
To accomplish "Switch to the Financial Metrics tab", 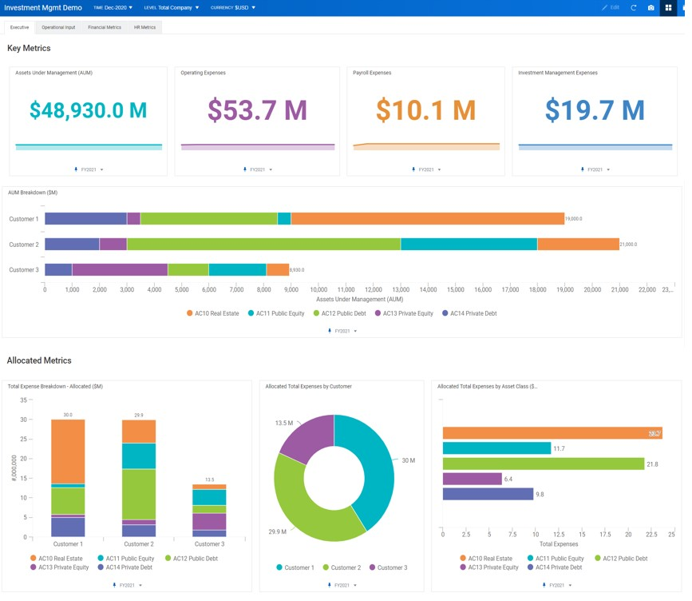I will [x=105, y=26].
